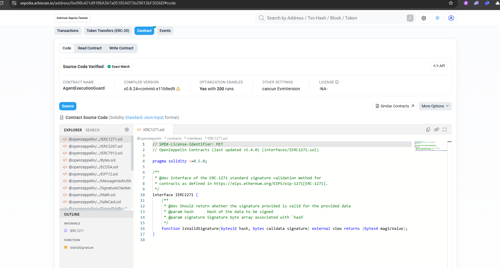Click the IERC1271.sol breadcrumb segment

click(217, 138)
